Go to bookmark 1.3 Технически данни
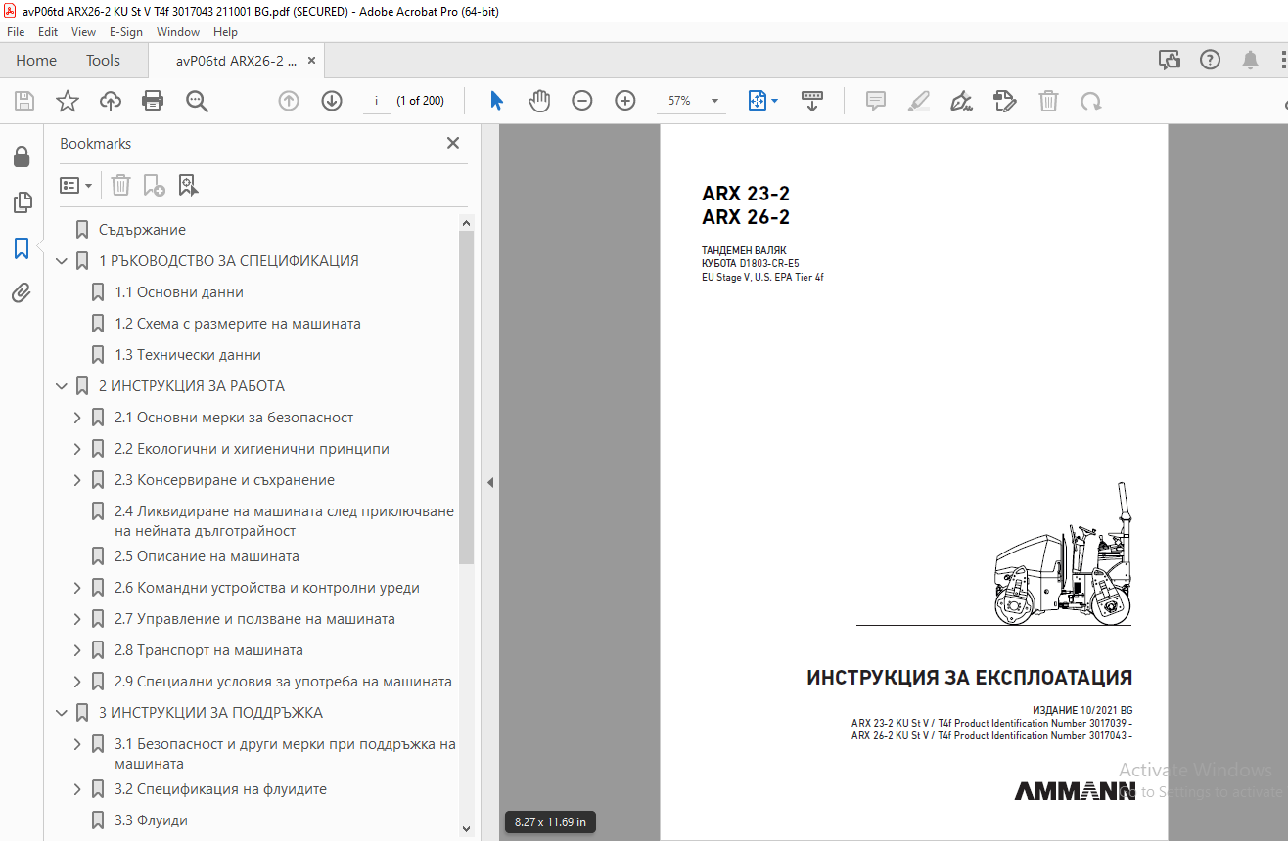 [188, 355]
